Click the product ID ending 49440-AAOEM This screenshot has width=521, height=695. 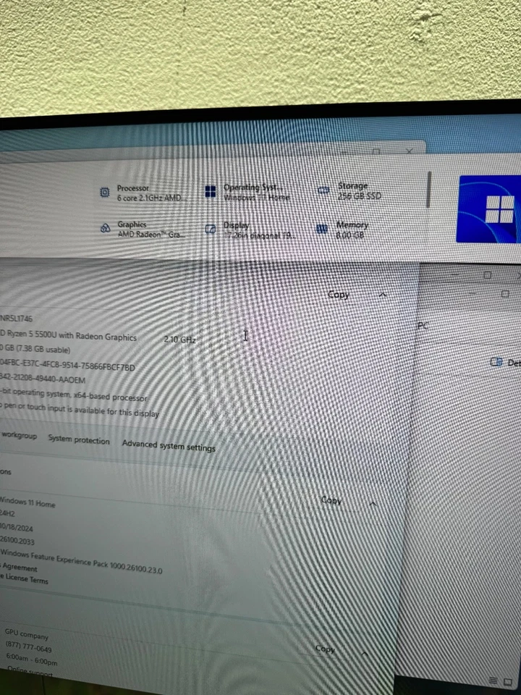(x=43, y=379)
